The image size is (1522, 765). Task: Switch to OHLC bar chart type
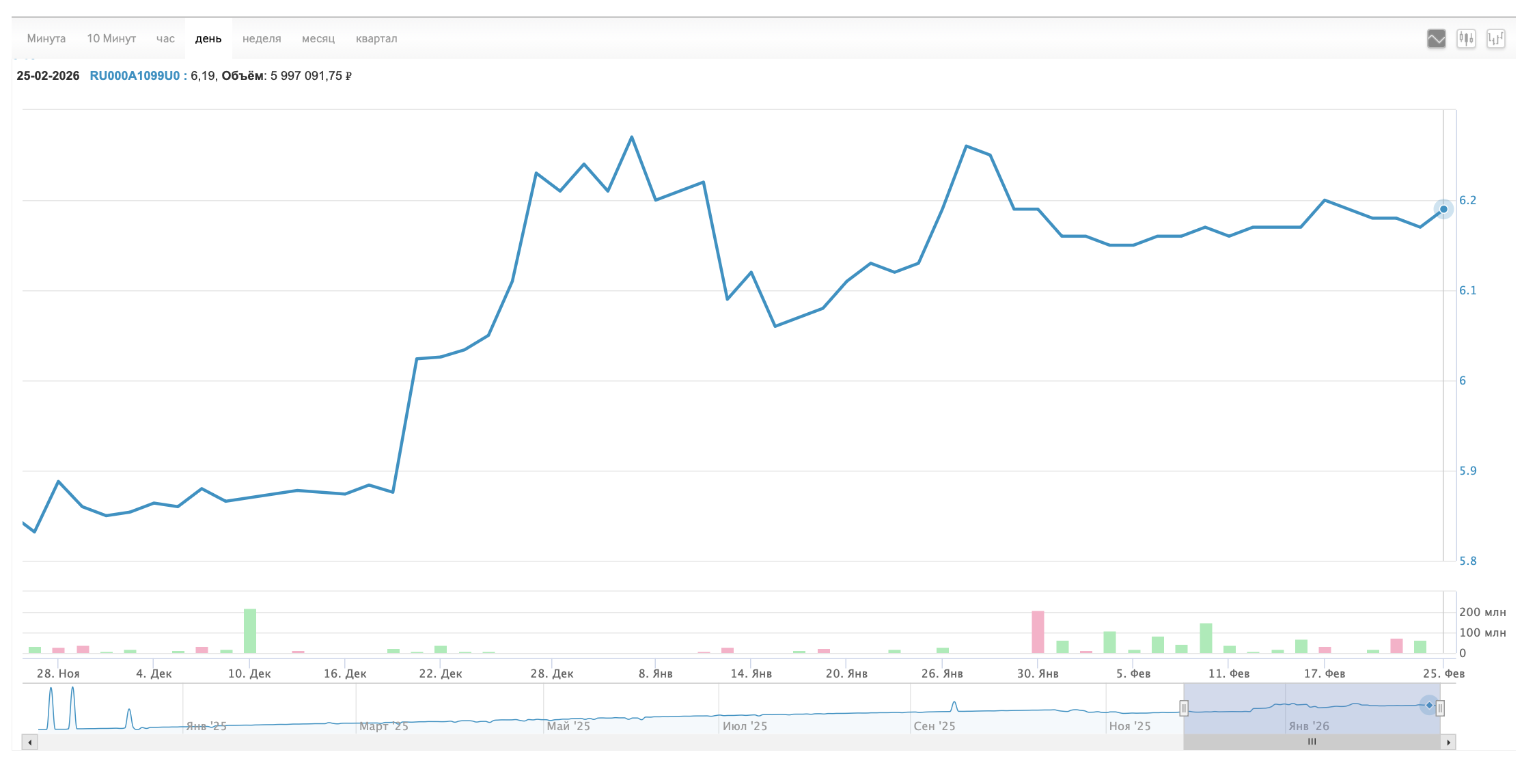(1495, 39)
